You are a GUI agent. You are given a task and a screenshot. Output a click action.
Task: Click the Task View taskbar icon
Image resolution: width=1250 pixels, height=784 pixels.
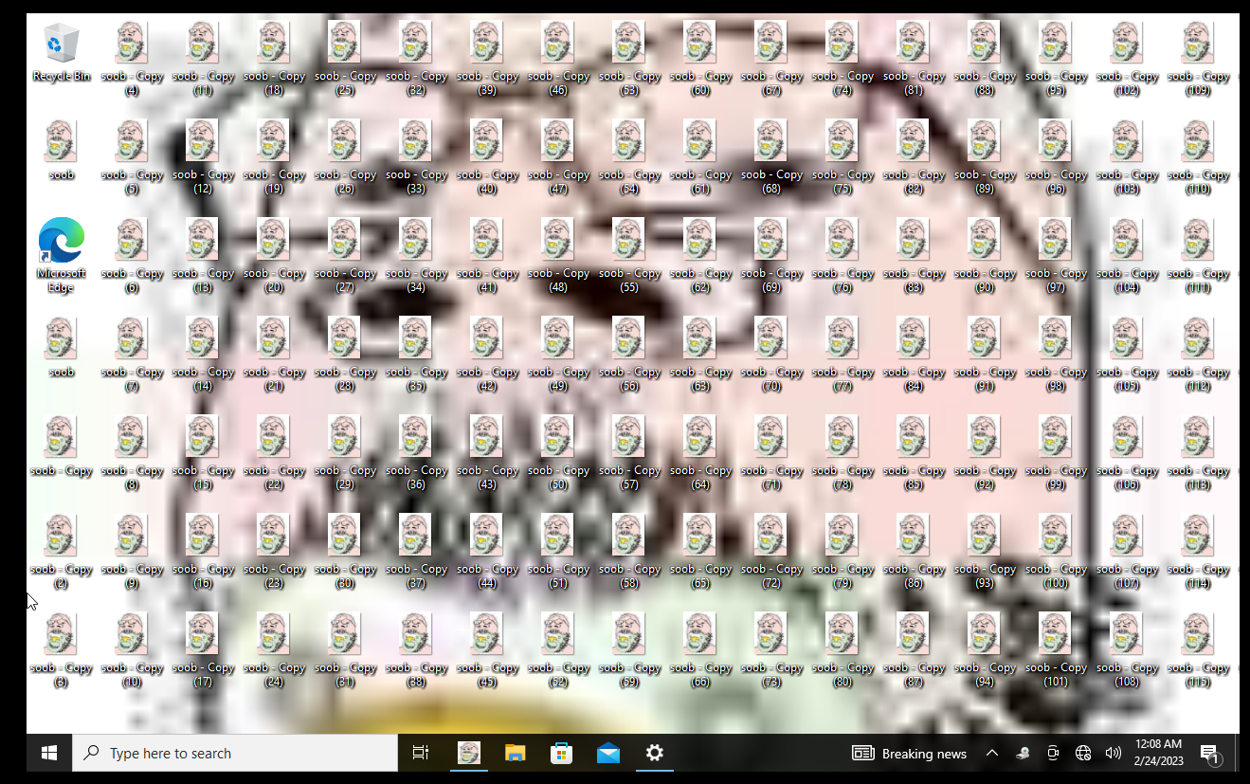click(421, 753)
